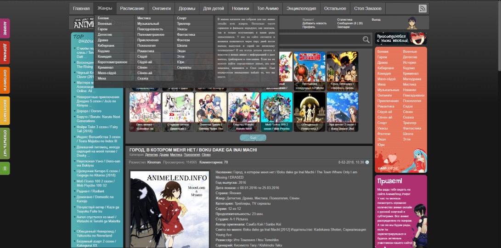Click the arrow icon beside post date 8-02-2018
The width and height of the screenshot is (501, 248).
click(x=367, y=163)
